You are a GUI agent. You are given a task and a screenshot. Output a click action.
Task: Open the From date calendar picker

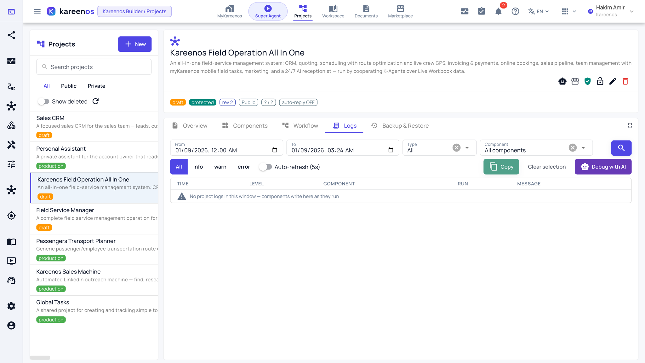click(x=275, y=150)
